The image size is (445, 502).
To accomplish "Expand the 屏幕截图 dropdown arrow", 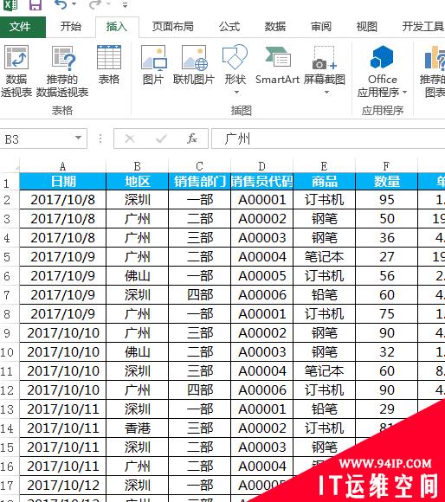I will coord(326,93).
